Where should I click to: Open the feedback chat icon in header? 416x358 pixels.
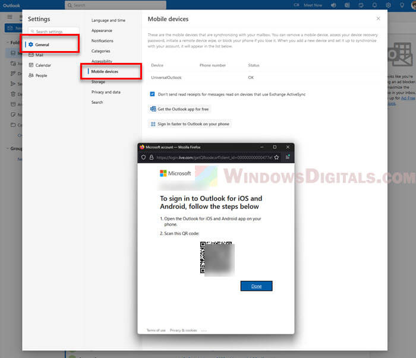point(361,5)
